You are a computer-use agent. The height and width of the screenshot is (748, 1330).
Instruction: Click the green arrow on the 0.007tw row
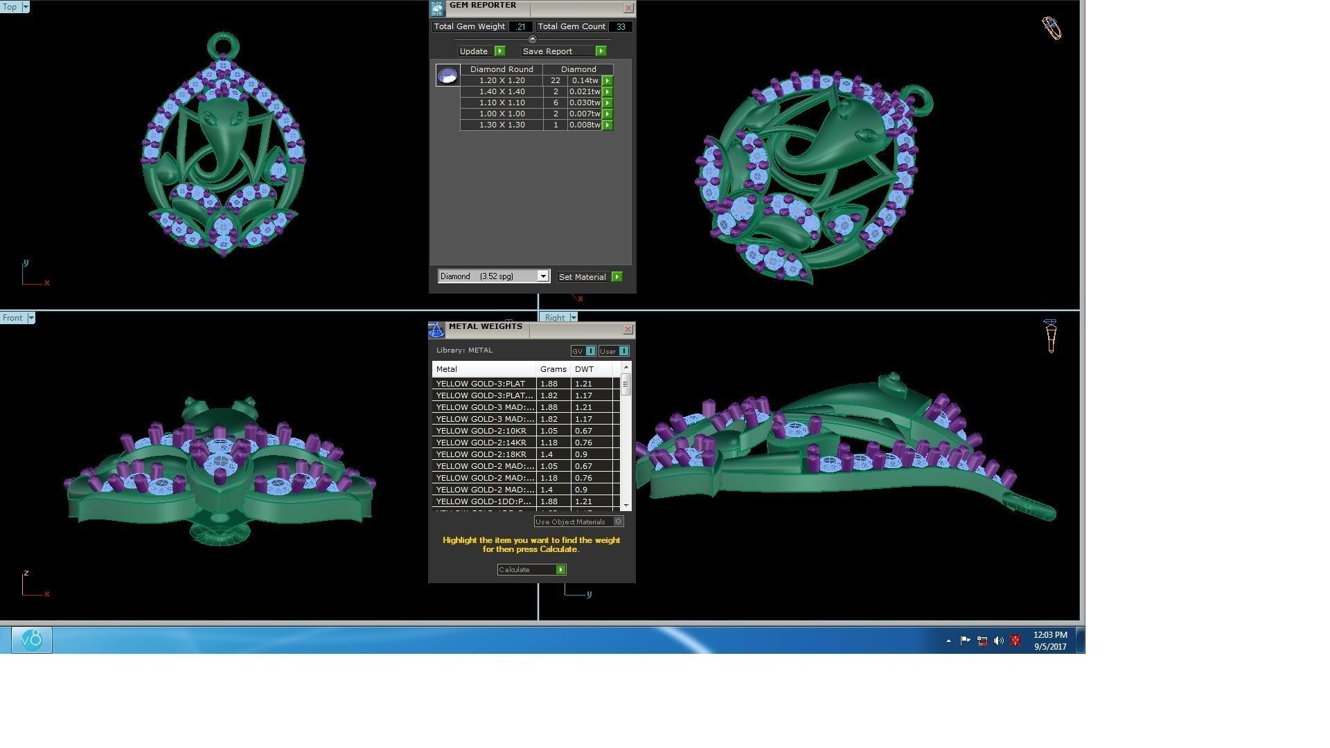click(608, 114)
